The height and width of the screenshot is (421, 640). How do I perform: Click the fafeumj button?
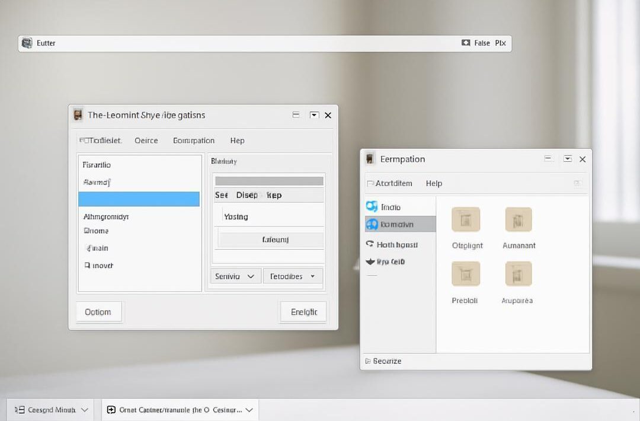coord(271,240)
